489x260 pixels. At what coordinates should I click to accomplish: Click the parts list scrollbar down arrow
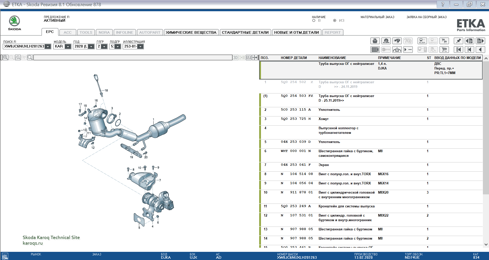486,244
